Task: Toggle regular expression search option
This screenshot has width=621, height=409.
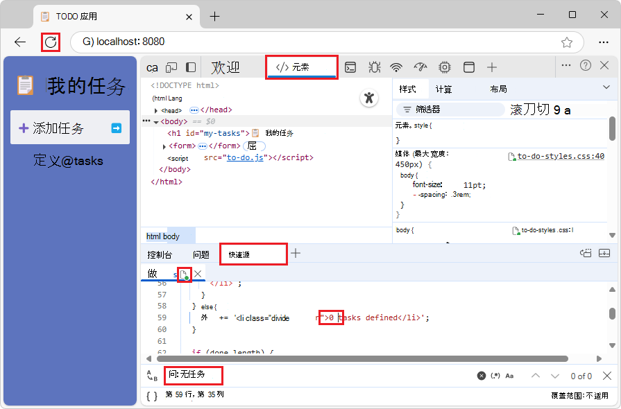Action: coord(495,376)
